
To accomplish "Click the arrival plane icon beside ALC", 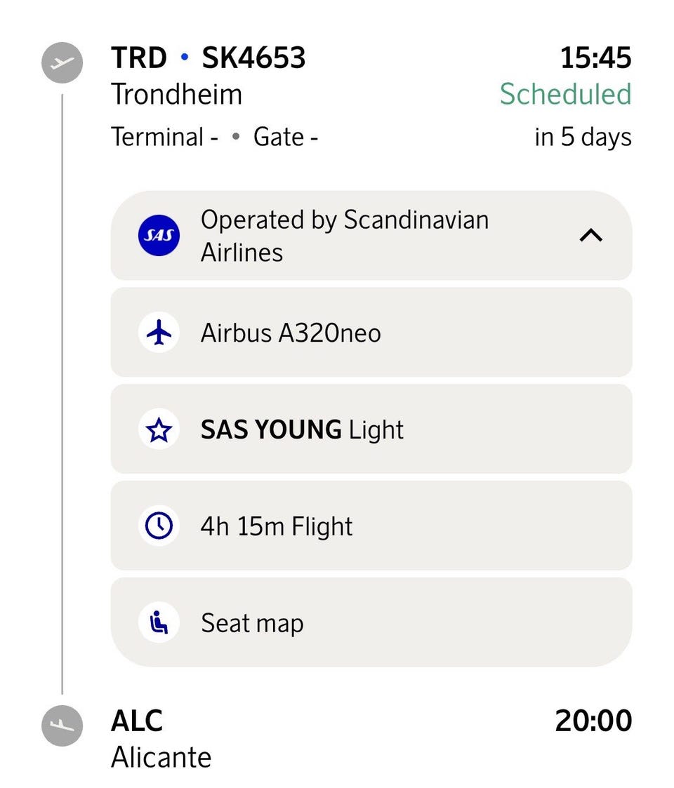I will click(x=62, y=726).
